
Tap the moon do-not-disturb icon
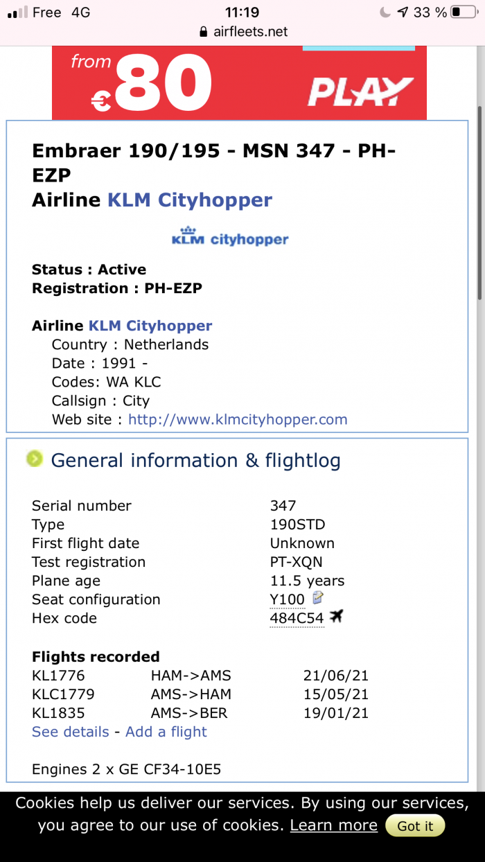(x=385, y=12)
